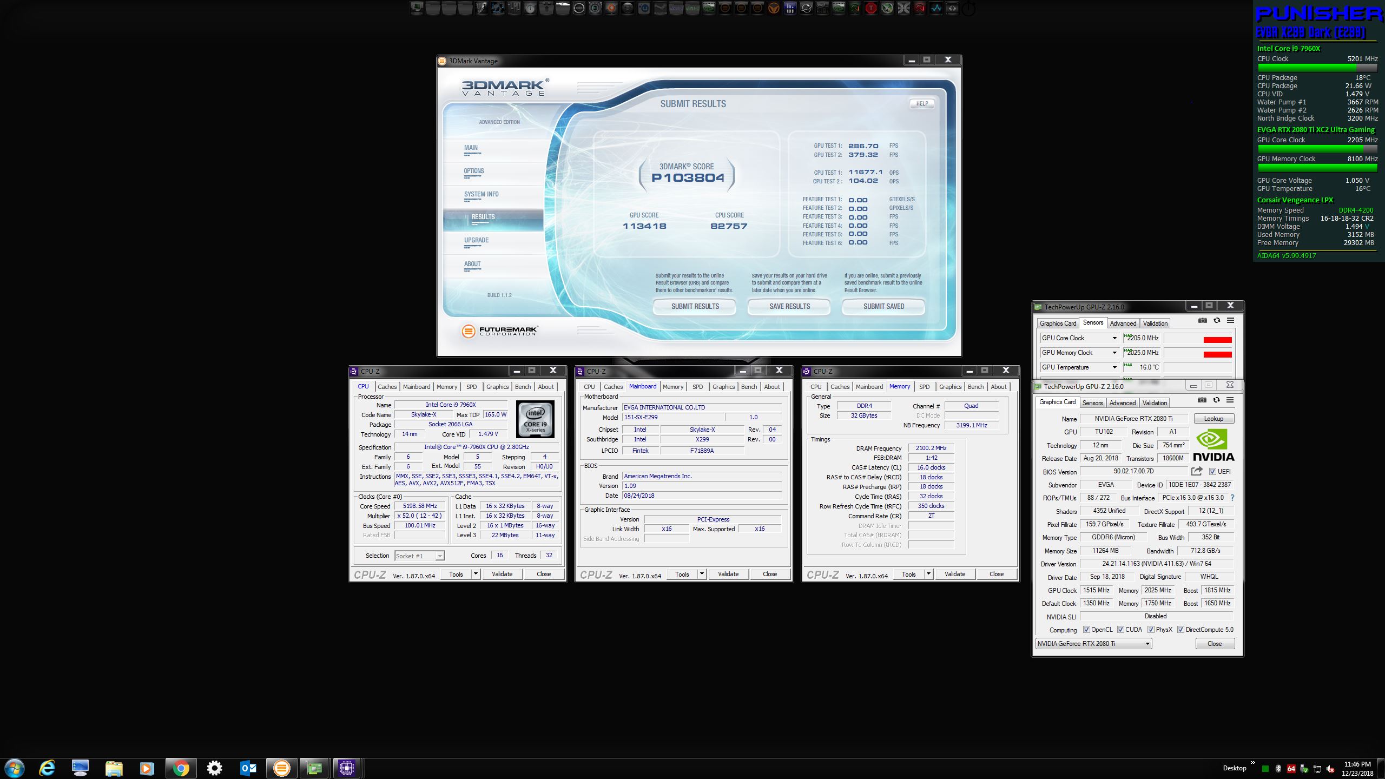Click the GPU Memory Clock red graph

1217,354
